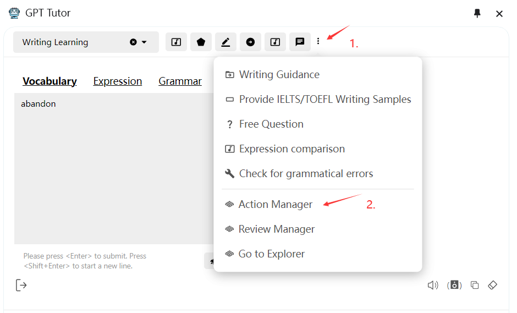Screen dimensions: 517x313
Task: Click the eraser clear icon
Action: pyautogui.click(x=493, y=285)
